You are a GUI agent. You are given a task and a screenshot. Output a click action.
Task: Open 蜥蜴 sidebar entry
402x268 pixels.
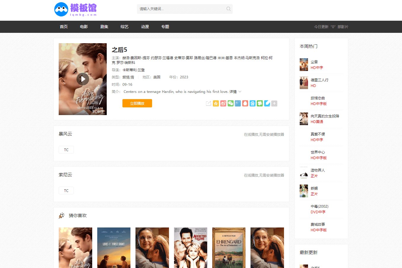point(314,188)
